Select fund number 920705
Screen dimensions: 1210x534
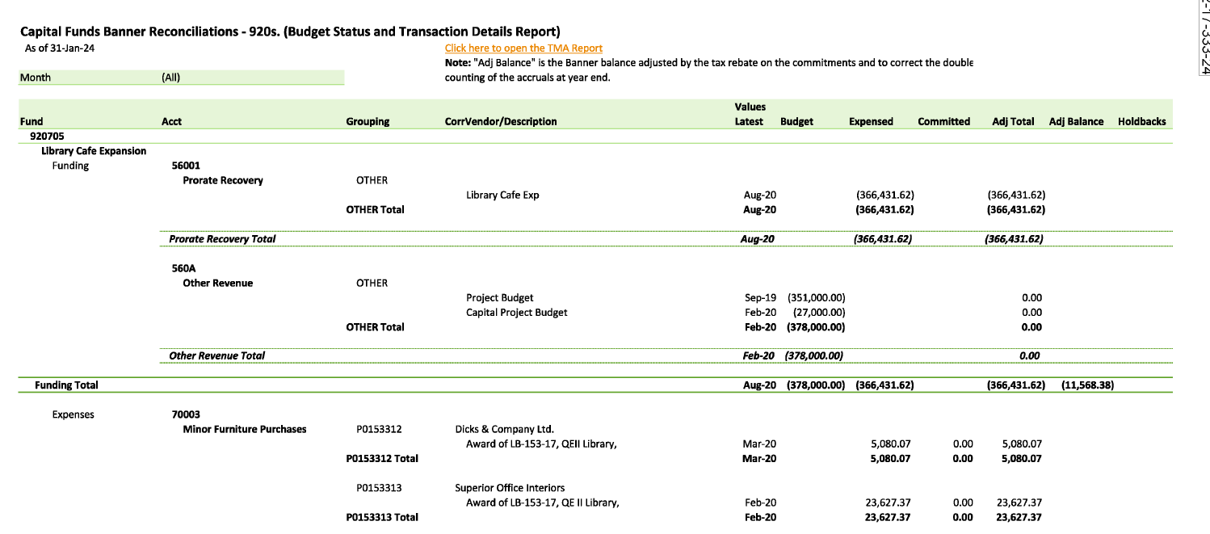point(47,137)
